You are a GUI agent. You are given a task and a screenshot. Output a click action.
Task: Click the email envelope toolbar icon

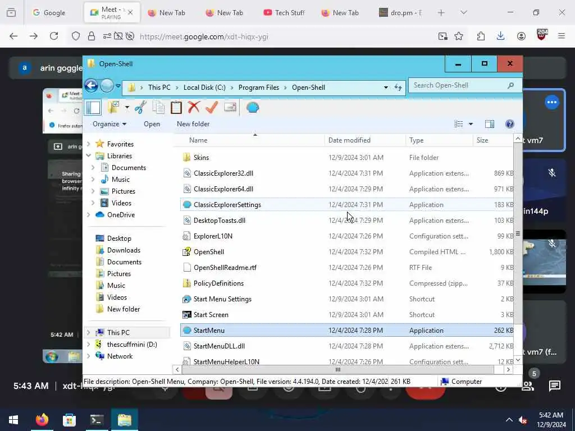click(x=230, y=107)
